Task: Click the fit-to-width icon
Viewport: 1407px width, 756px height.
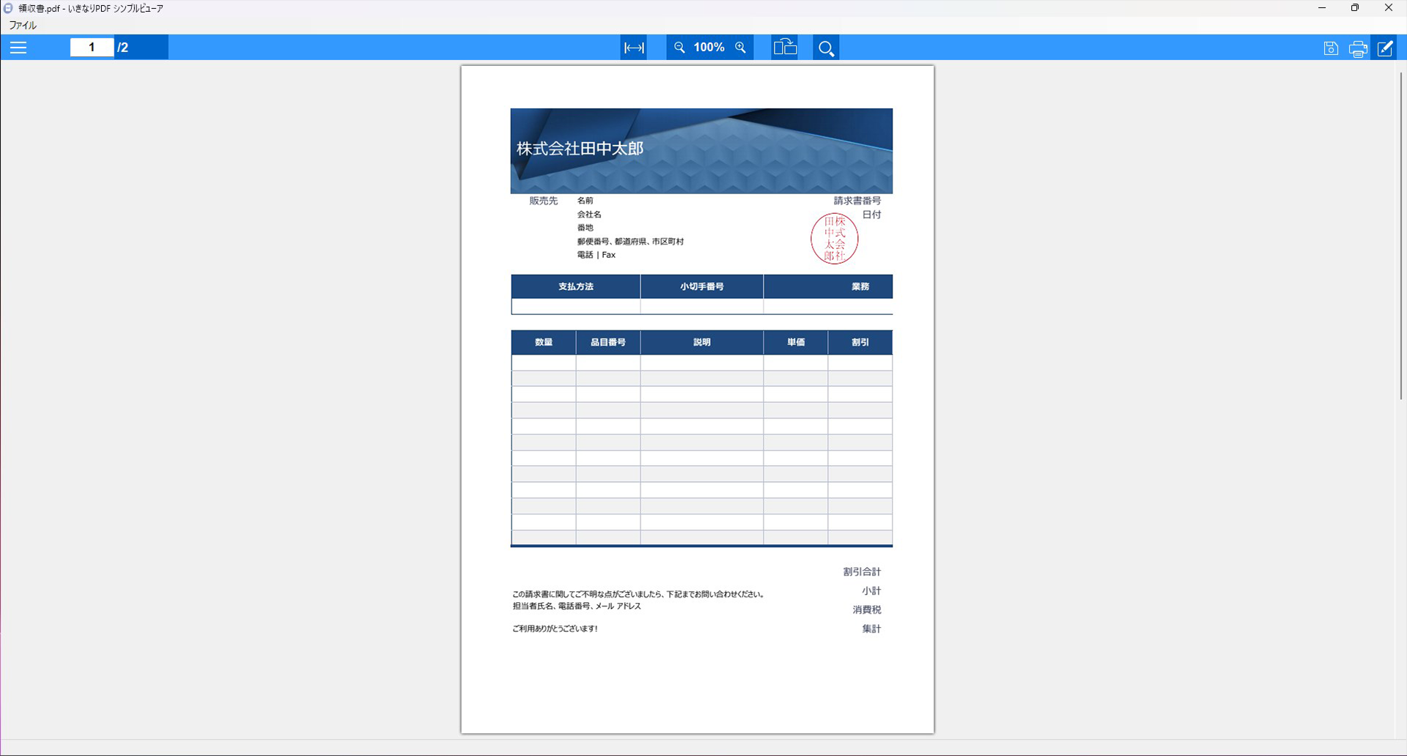Action: tap(634, 48)
